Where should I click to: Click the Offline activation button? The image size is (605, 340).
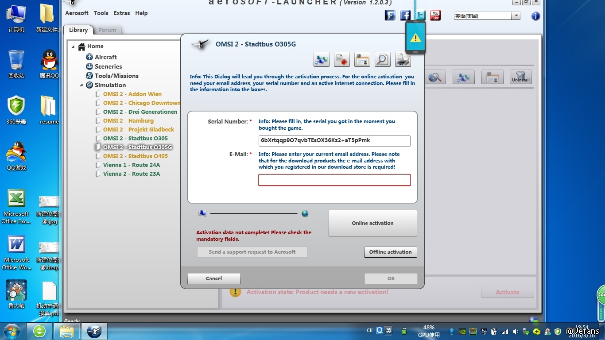pyautogui.click(x=391, y=252)
